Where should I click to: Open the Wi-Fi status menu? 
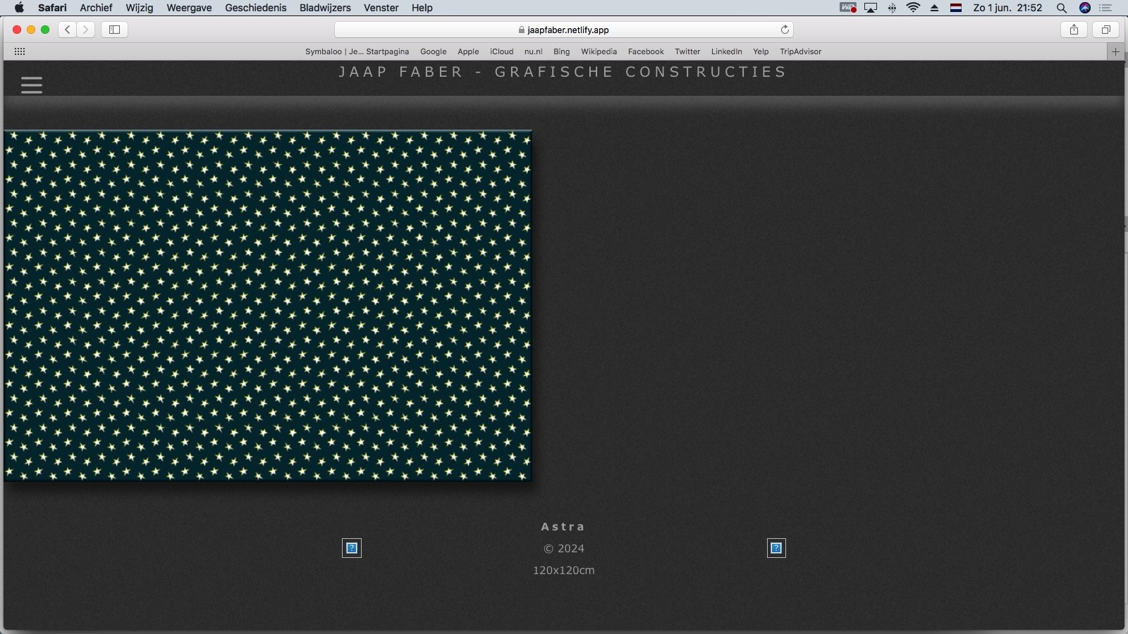pos(913,8)
